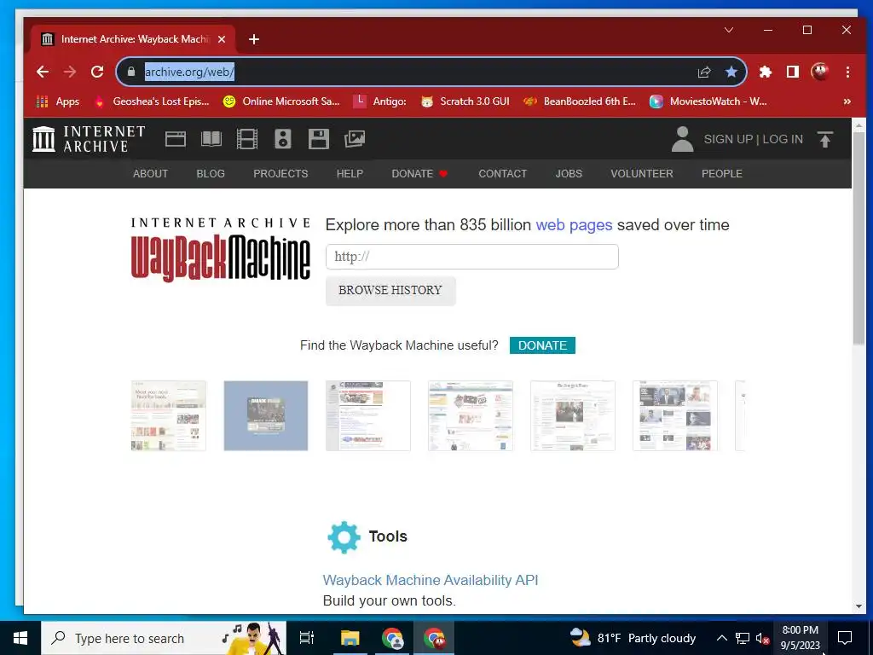873x655 pixels.
Task: Reload the page with refresh icon
Action: [97, 72]
